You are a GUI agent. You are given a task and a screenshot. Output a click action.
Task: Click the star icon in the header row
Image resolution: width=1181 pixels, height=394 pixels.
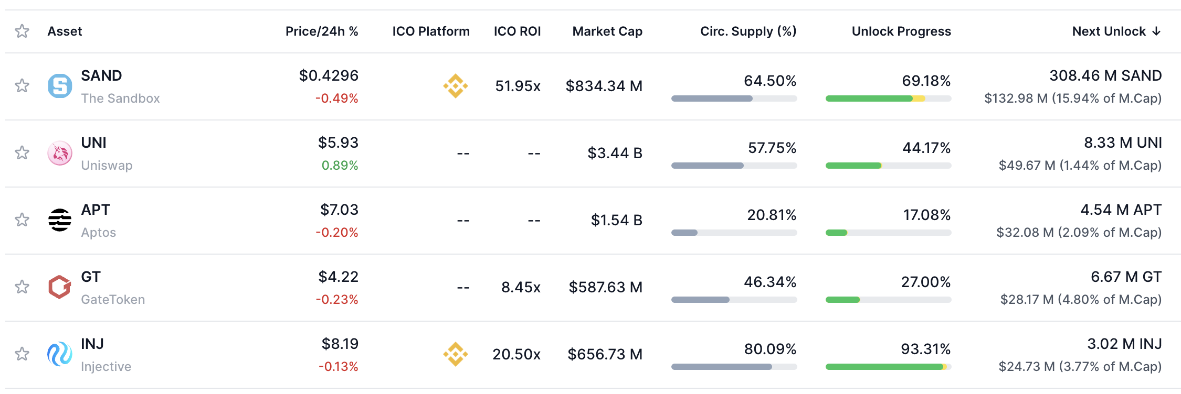22,31
